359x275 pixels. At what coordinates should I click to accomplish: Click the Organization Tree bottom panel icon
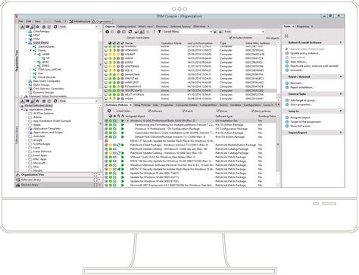point(18,175)
